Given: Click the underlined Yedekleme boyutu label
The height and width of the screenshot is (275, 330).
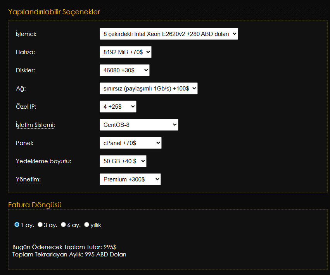Looking at the screenshot, I should coord(43,161).
